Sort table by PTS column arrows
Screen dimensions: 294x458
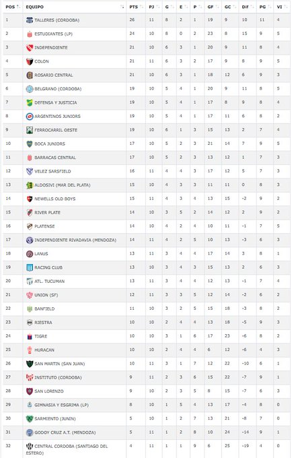pyautogui.click(x=141, y=7)
